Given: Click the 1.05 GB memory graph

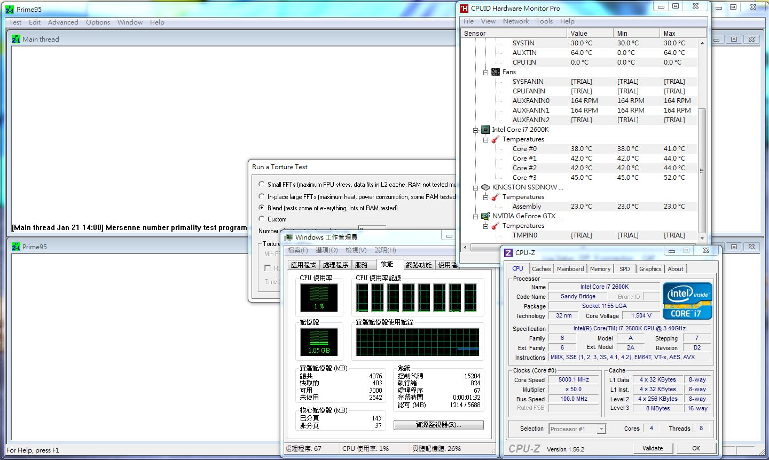Looking at the screenshot, I should click(319, 342).
